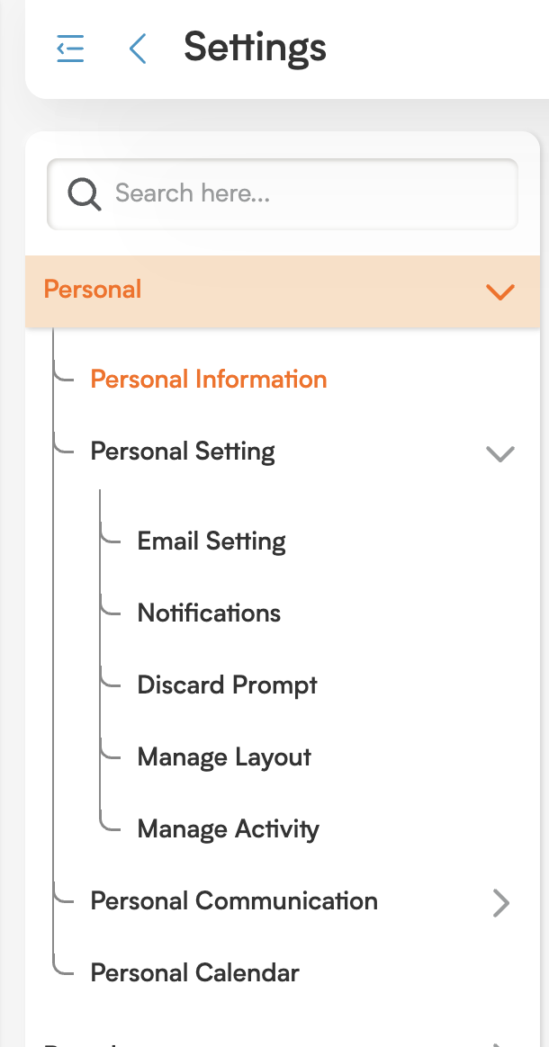
Task: Open Email Setting
Action: (211, 541)
